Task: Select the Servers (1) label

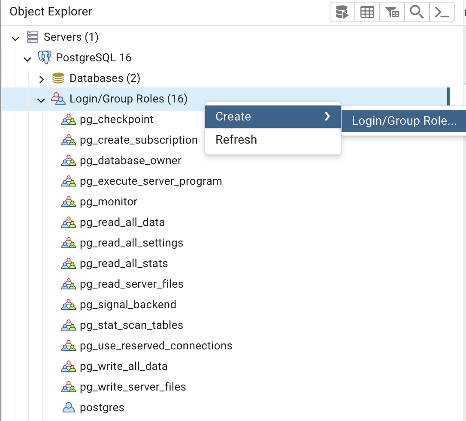Action: pos(71,37)
